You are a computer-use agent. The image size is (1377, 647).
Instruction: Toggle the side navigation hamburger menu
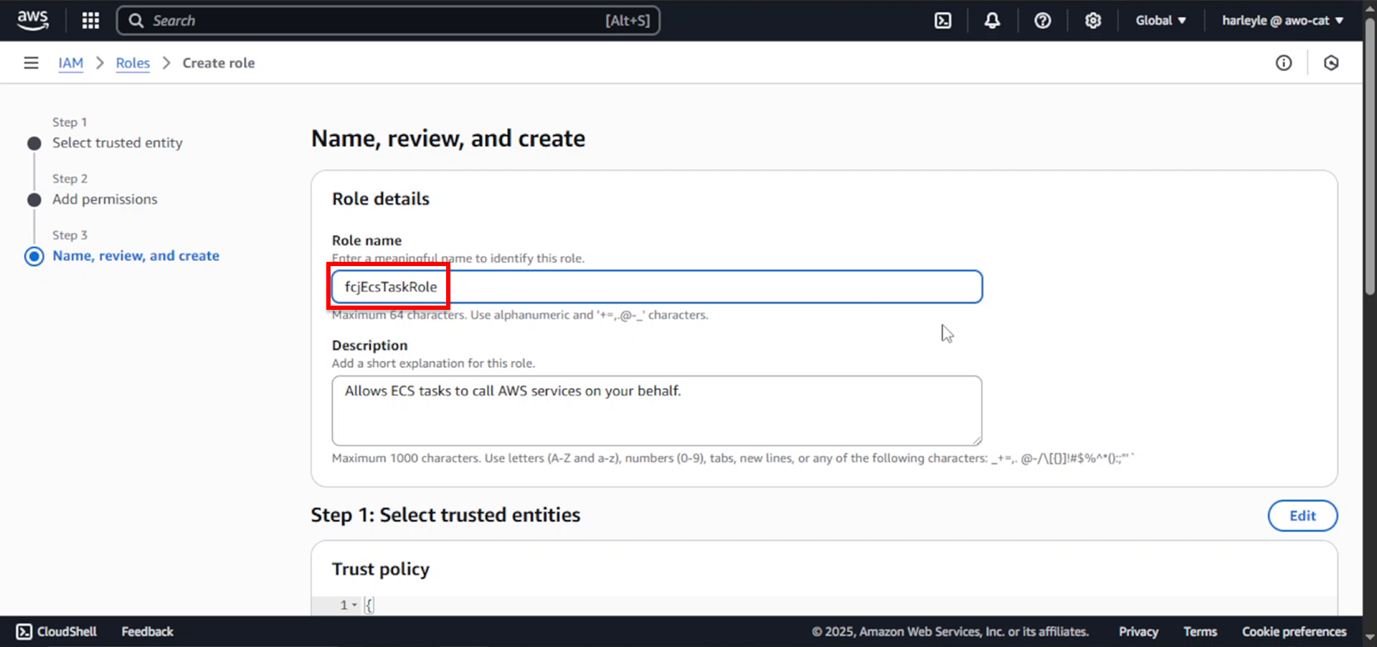pyautogui.click(x=31, y=63)
